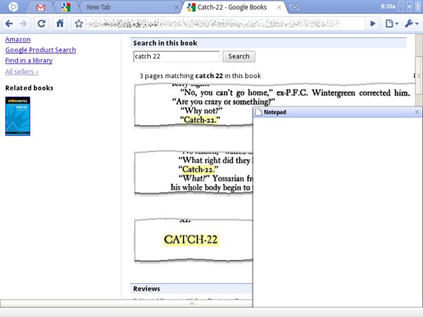Viewport: 423px width, 317px height.
Task: Click inside the Notepad text area
Action: coord(338,213)
